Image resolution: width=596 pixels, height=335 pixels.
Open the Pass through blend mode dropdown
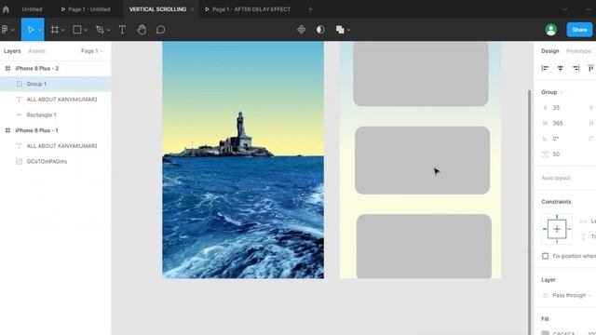[x=572, y=296]
